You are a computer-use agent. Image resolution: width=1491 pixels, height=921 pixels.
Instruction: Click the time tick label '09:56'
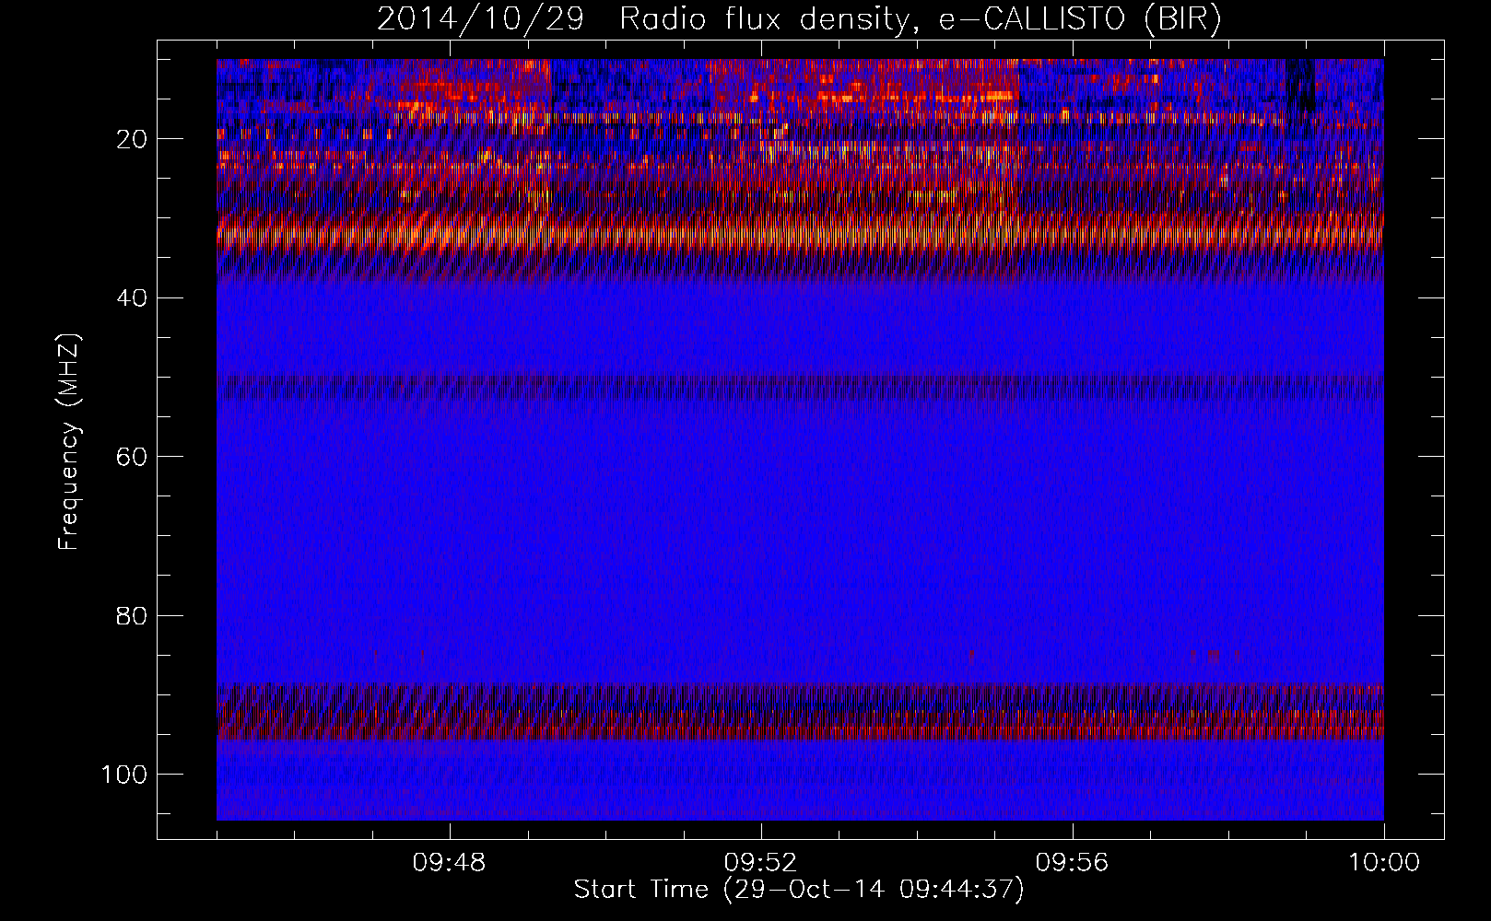(x=1073, y=863)
